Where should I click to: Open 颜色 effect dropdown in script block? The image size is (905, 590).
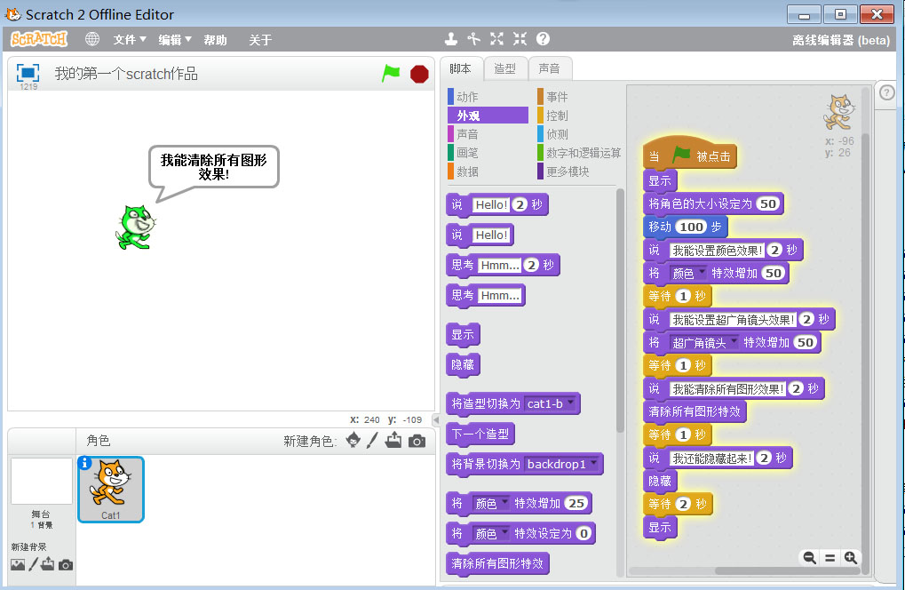688,273
